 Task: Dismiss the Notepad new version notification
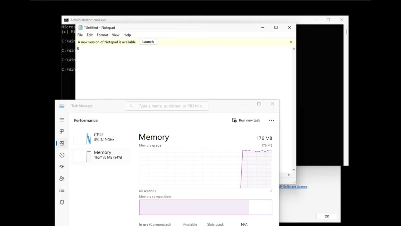tap(291, 42)
